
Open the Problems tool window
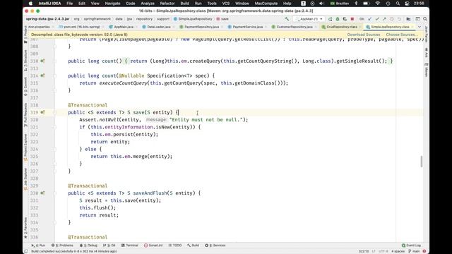tap(62, 246)
